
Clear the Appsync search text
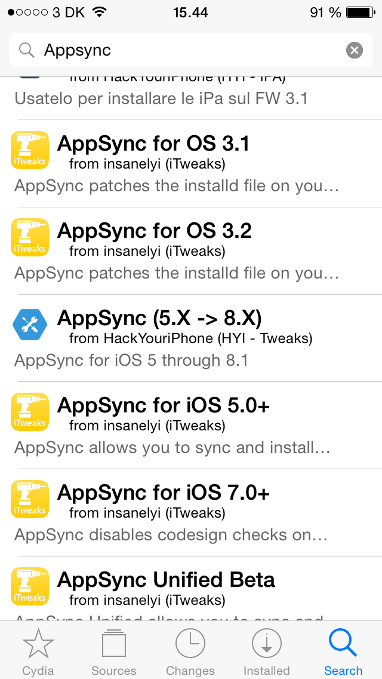click(355, 51)
